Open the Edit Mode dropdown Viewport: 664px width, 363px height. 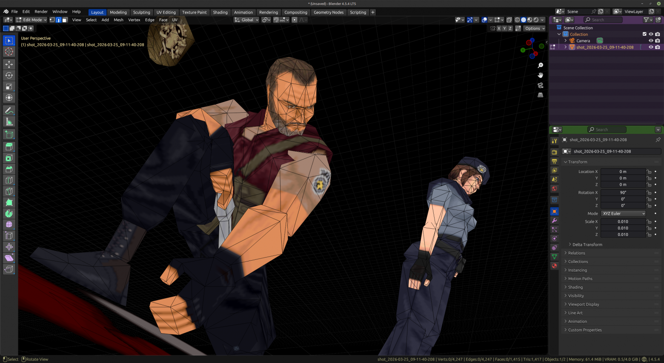(x=31, y=20)
